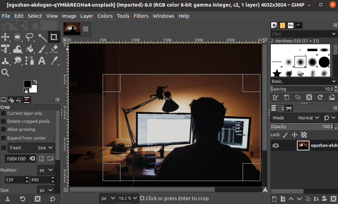Image resolution: width=338 pixels, height=204 pixels.
Task: Open the Filters menu
Action: [142, 16]
